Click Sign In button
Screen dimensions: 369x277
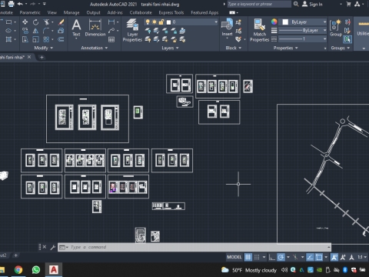(312, 4)
